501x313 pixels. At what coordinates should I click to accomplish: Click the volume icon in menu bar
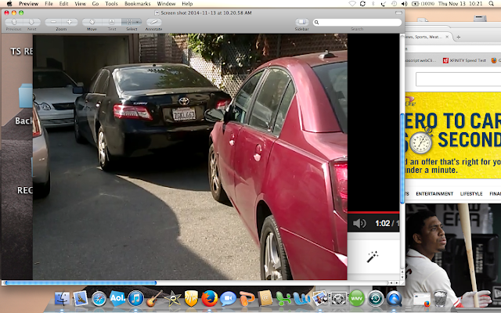point(405,3)
